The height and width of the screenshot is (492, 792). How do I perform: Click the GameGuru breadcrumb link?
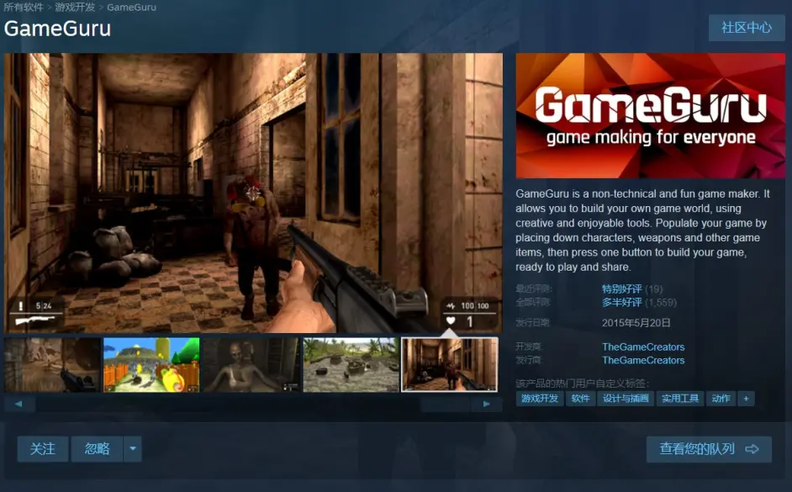pos(131,7)
